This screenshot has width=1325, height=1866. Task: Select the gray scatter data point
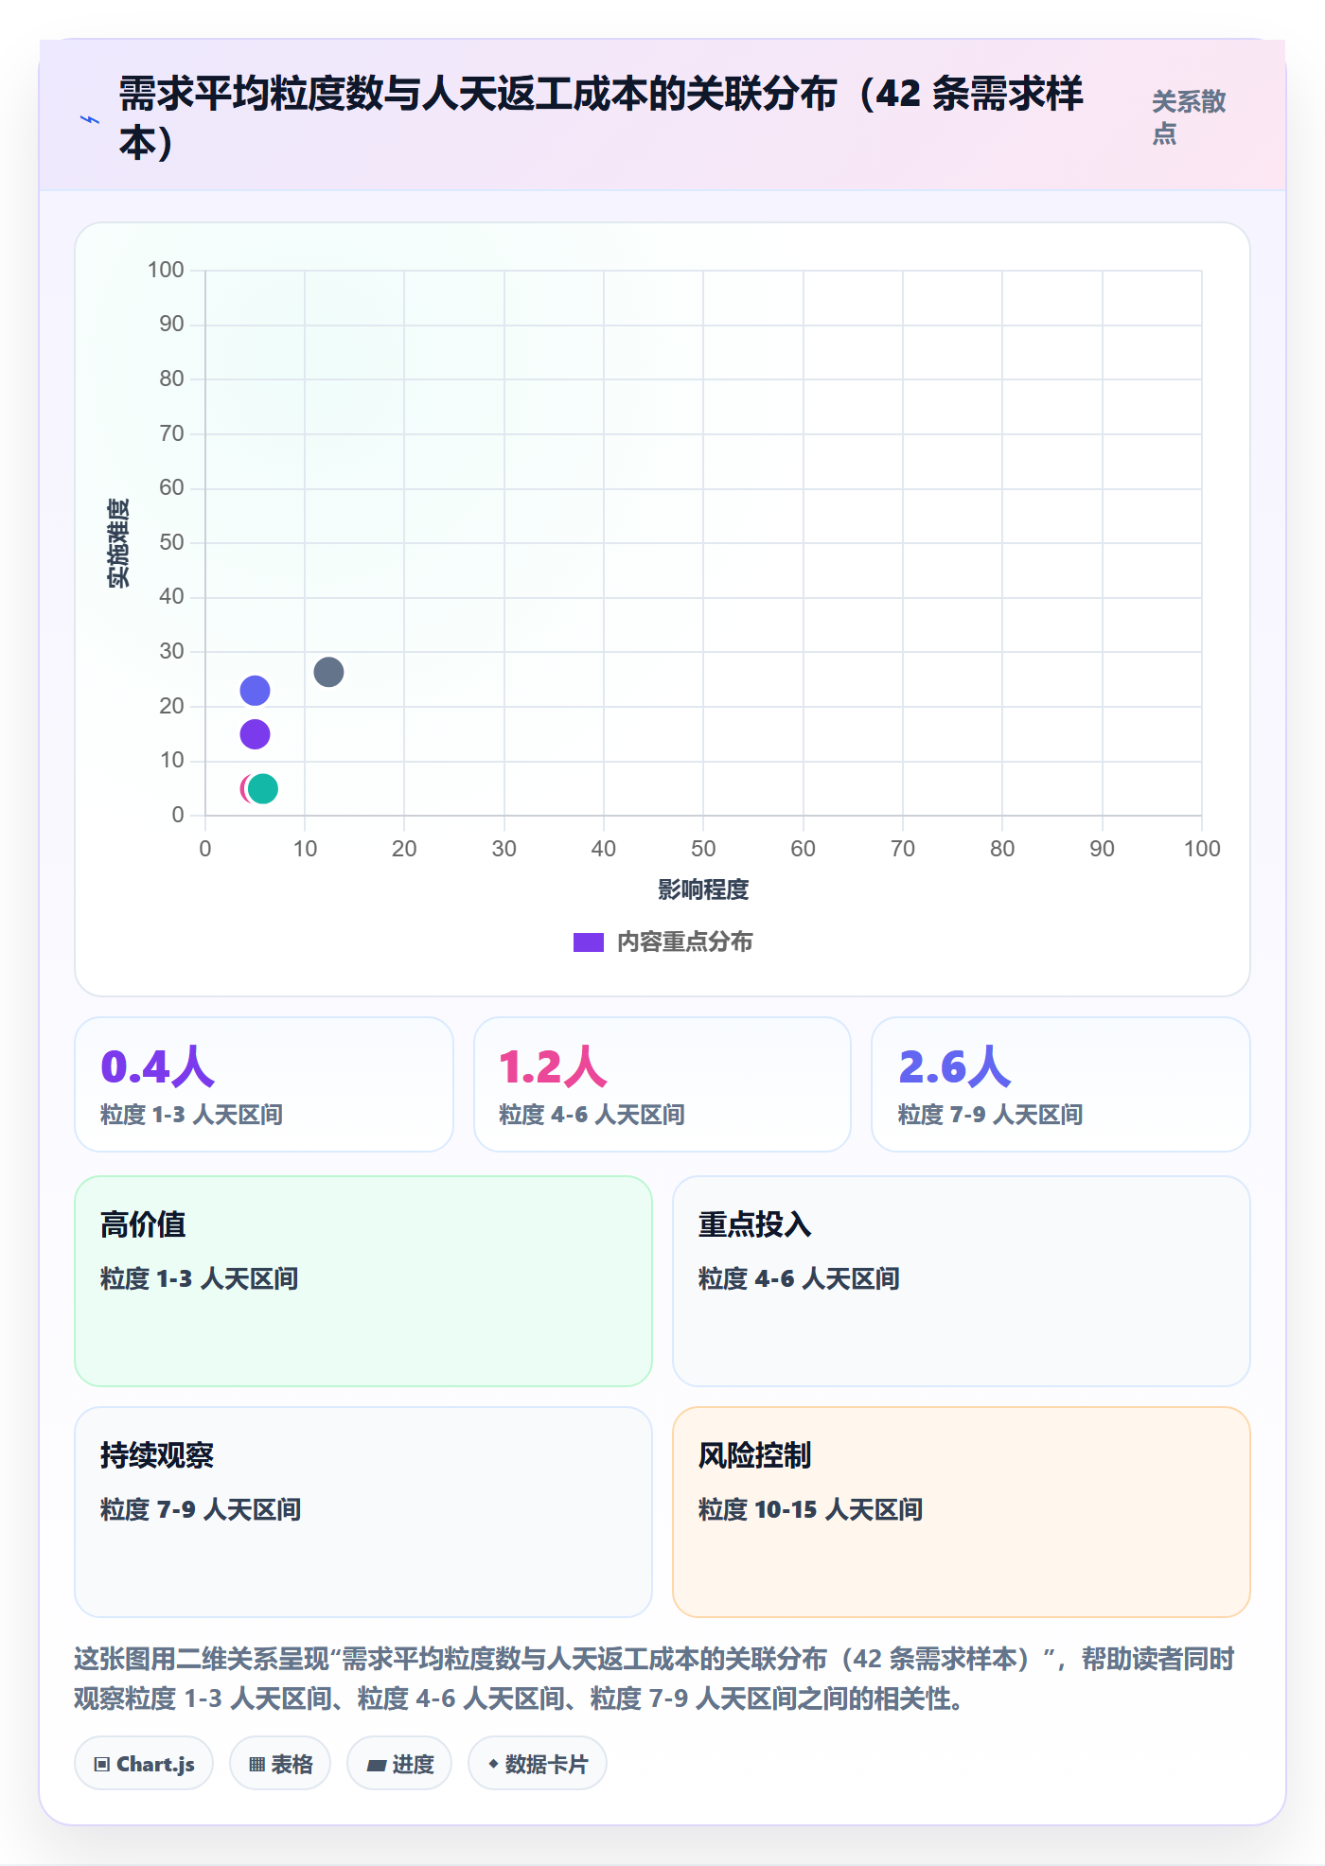(x=328, y=672)
